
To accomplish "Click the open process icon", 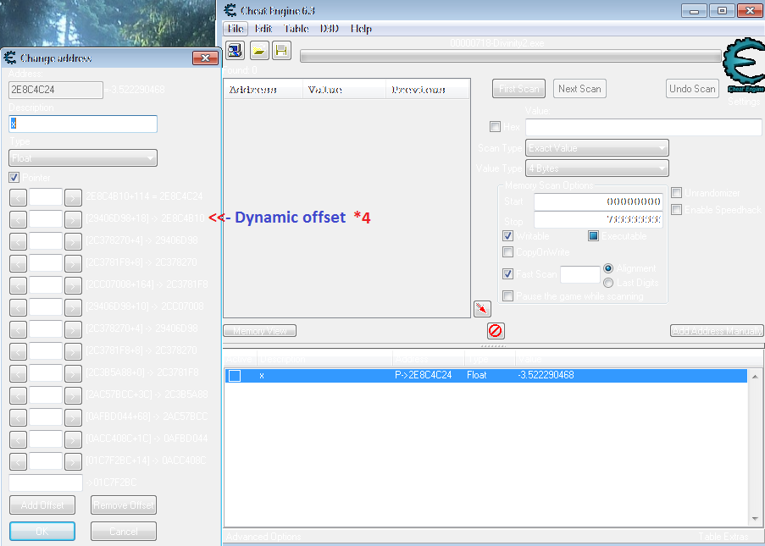I will [235, 51].
